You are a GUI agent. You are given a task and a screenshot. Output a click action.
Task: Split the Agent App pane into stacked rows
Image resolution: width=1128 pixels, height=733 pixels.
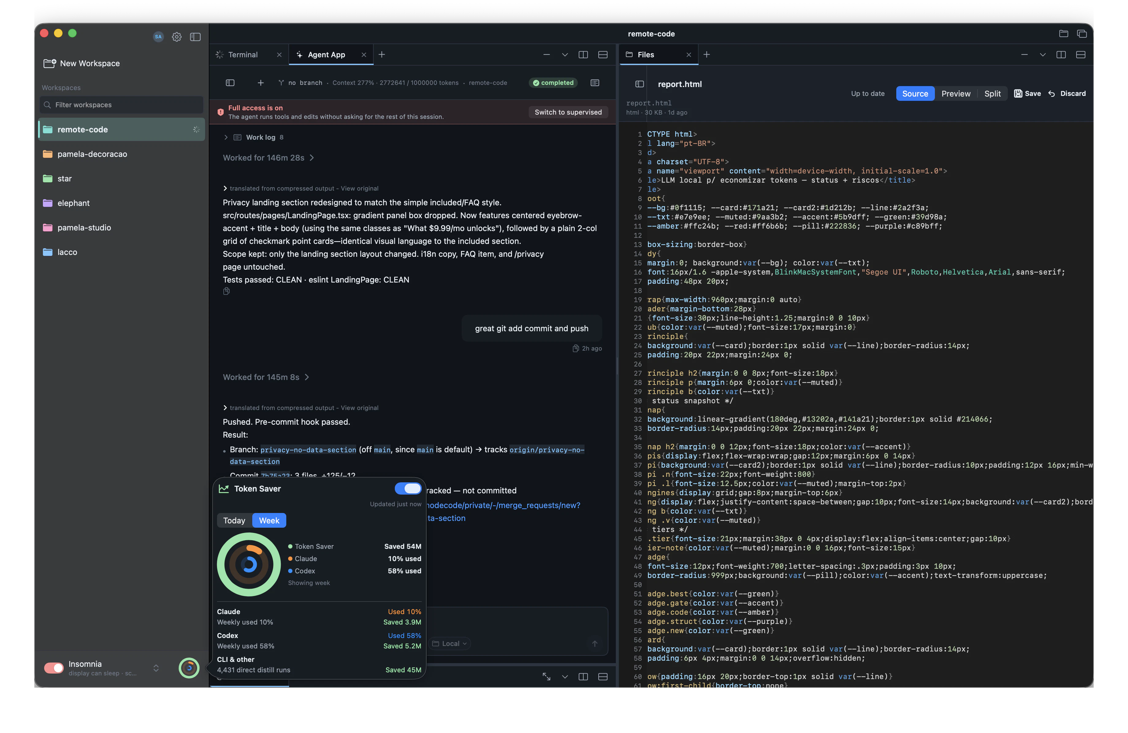pyautogui.click(x=603, y=55)
